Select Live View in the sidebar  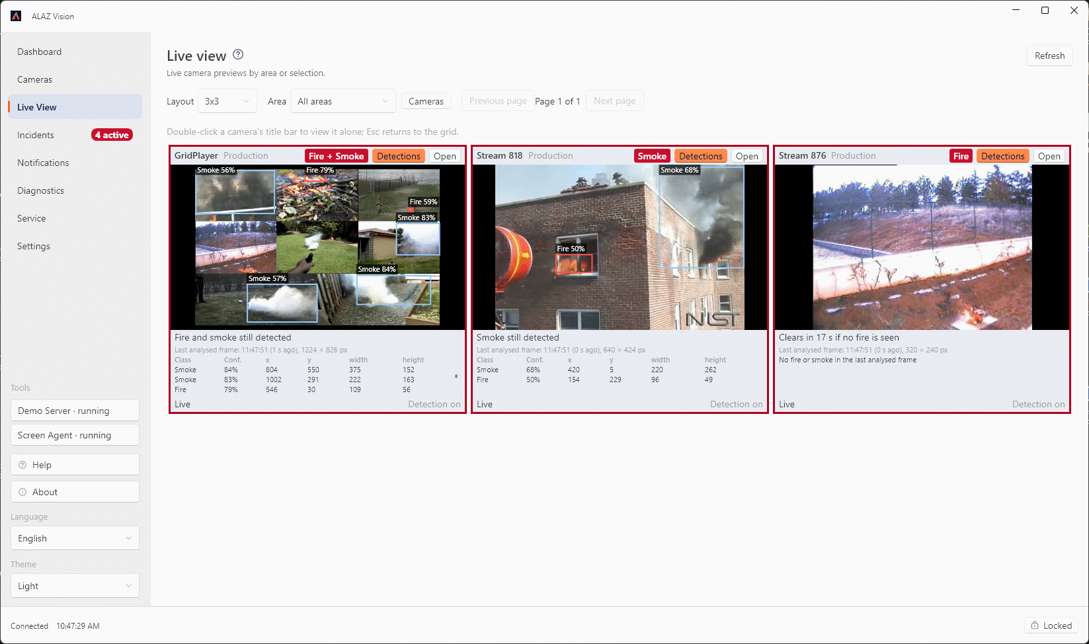[75, 107]
